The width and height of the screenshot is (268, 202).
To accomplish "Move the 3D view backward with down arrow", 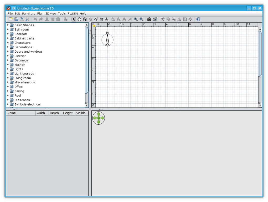I will [99, 122].
